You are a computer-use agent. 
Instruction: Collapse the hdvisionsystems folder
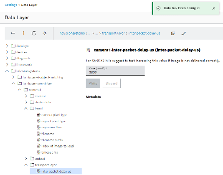pos(7,71)
